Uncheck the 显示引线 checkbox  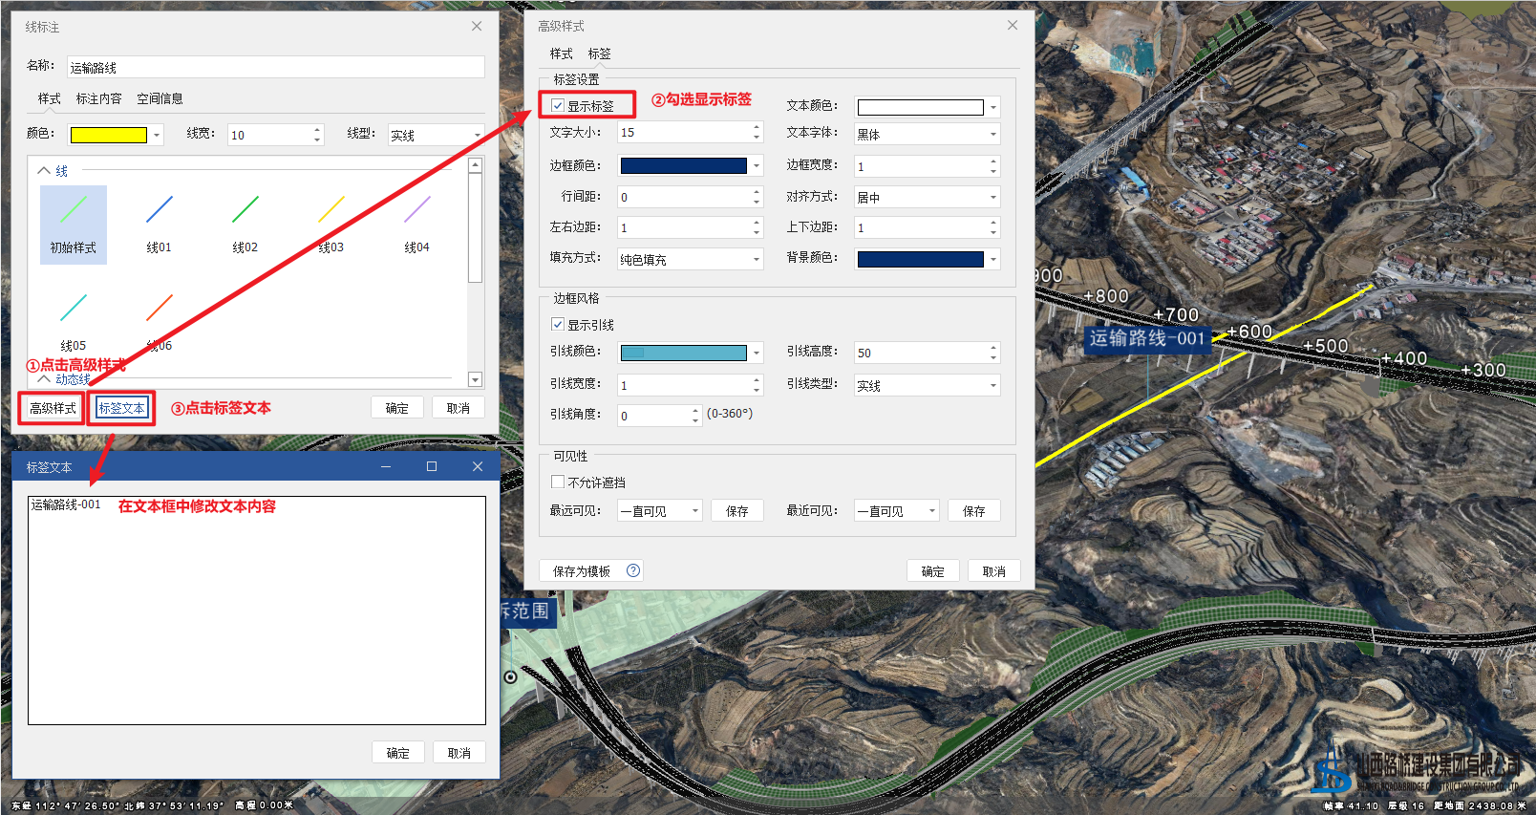click(558, 325)
